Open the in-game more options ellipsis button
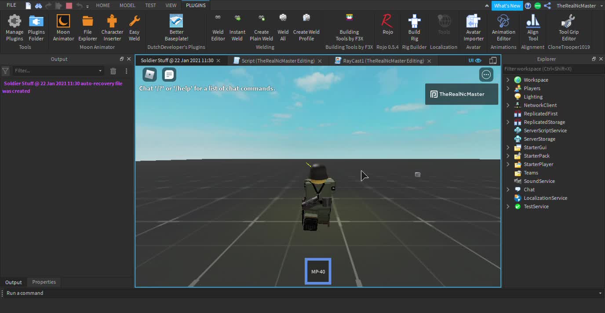 coord(486,75)
